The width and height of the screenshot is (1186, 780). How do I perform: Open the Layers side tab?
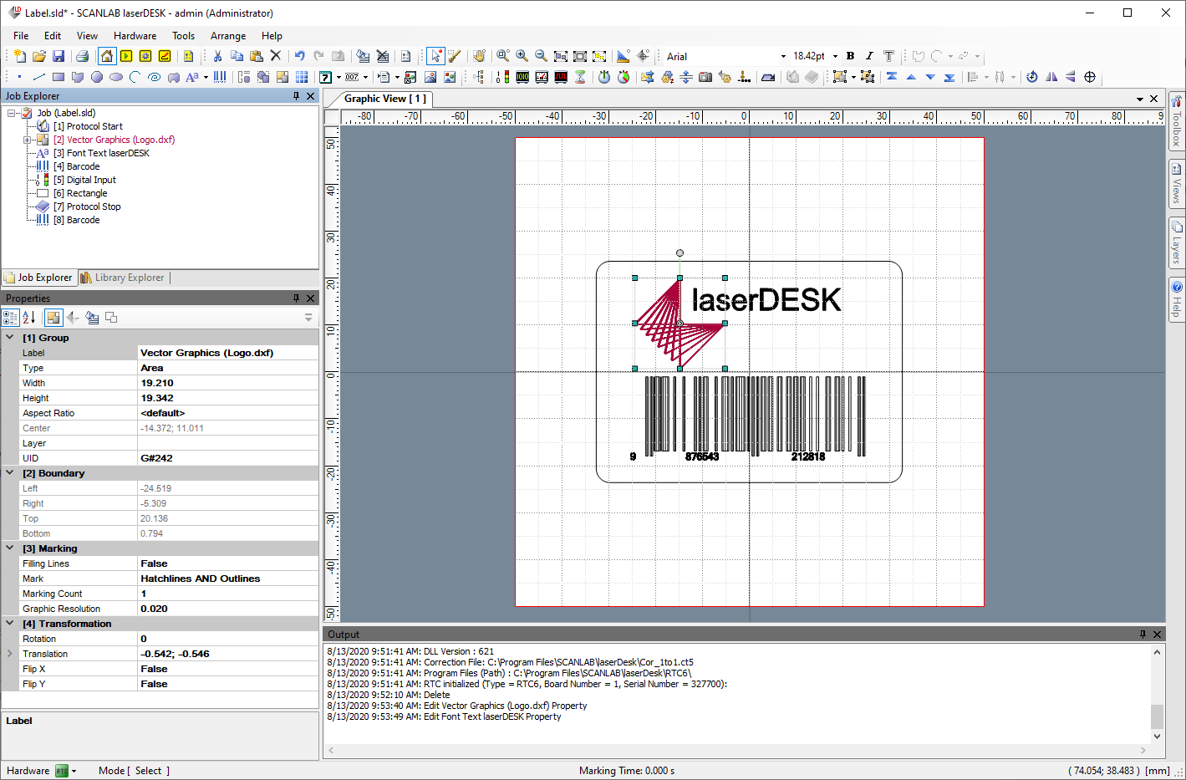1177,242
